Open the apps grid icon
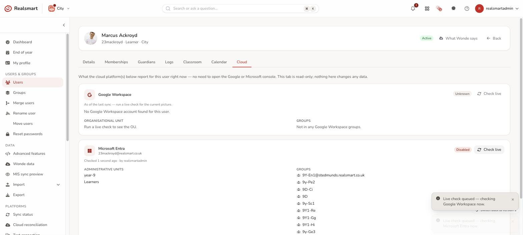This screenshot has height=235, width=523. pyautogui.click(x=427, y=9)
